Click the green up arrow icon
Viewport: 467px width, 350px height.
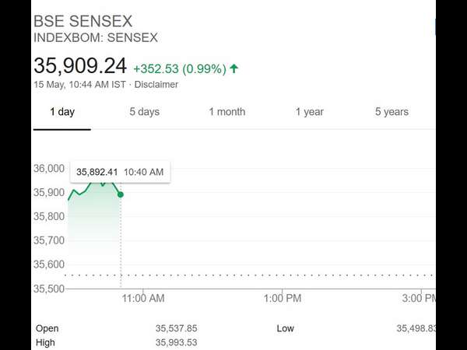pos(234,68)
